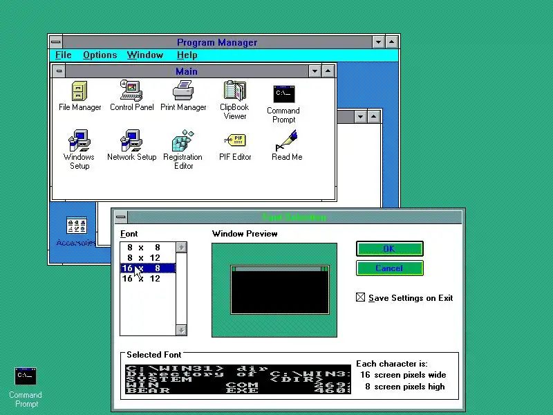The image size is (553, 415).
Task: Click font list scroll up arrow
Action: coord(181,248)
